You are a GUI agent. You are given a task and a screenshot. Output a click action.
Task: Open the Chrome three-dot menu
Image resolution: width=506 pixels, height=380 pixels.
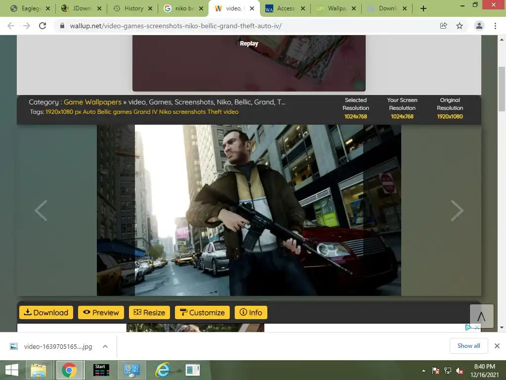click(x=495, y=26)
